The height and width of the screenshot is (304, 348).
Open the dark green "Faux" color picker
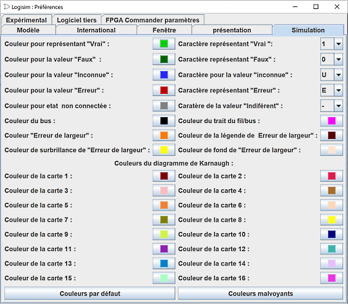164,59
